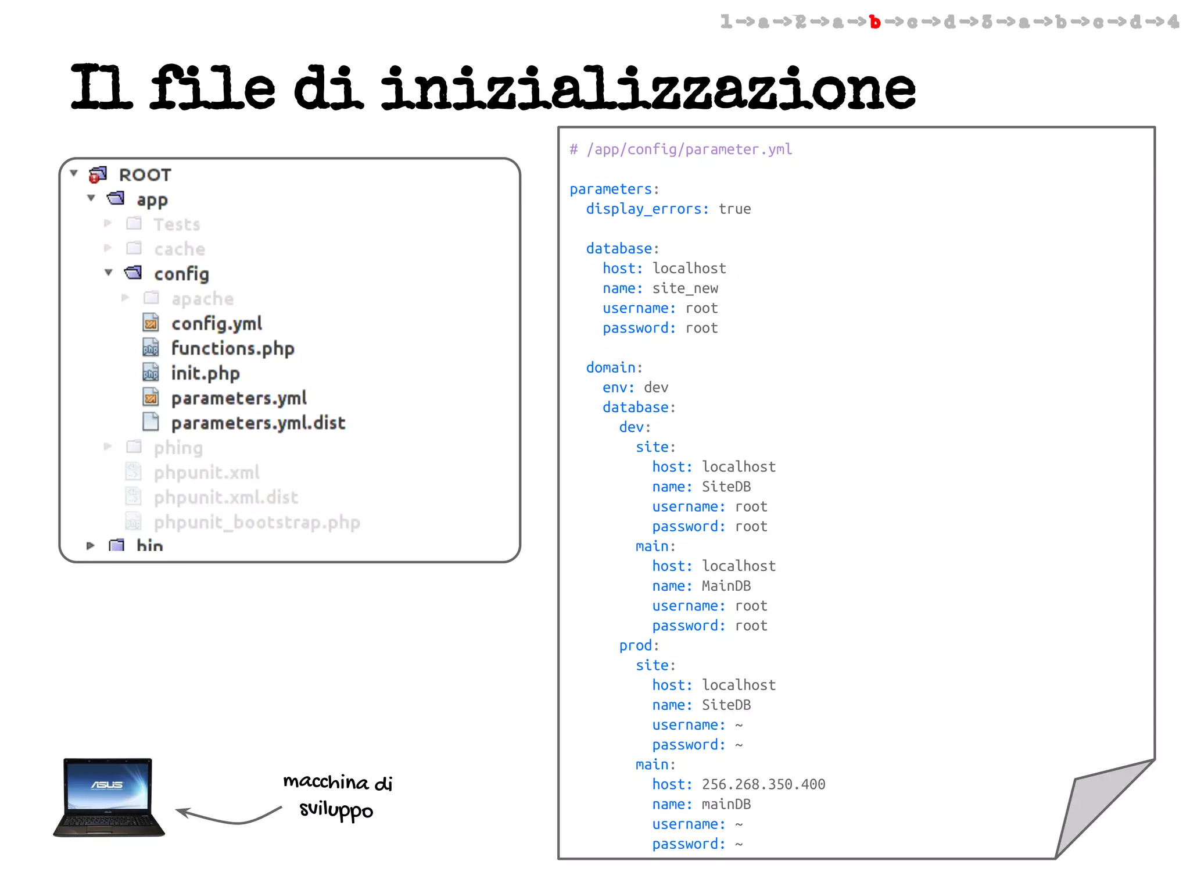Click the functions.php file icon
The width and height of the screenshot is (1190, 893).
pyautogui.click(x=151, y=347)
